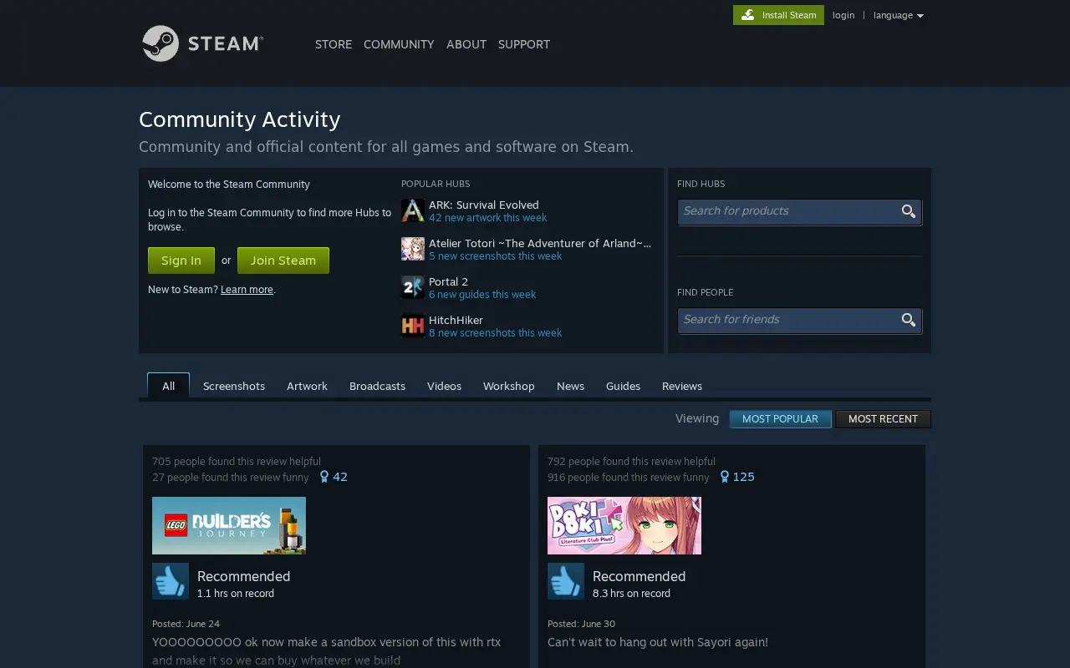Screen dimensions: 1070x668
Task: Switch to the Reviews tab
Action: coord(682,386)
